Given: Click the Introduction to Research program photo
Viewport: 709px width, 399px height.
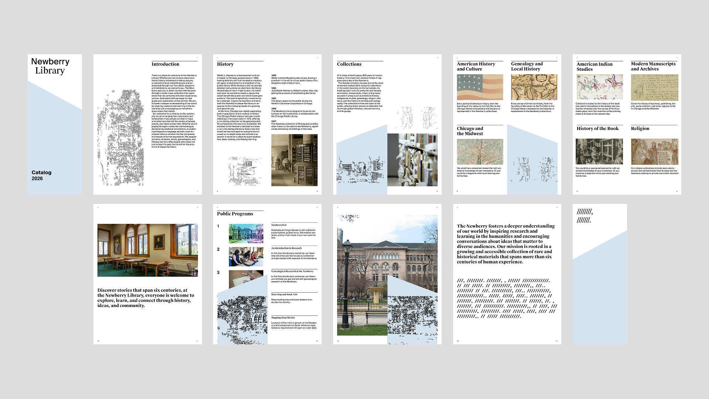Looking at the screenshot, I should tap(246, 256).
